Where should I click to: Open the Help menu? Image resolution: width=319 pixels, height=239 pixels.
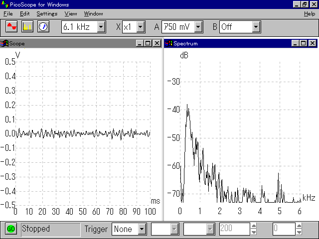point(310,13)
